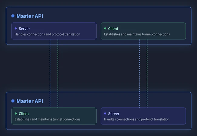Click the blue dot beside the lower Master API title

coord(13,101)
